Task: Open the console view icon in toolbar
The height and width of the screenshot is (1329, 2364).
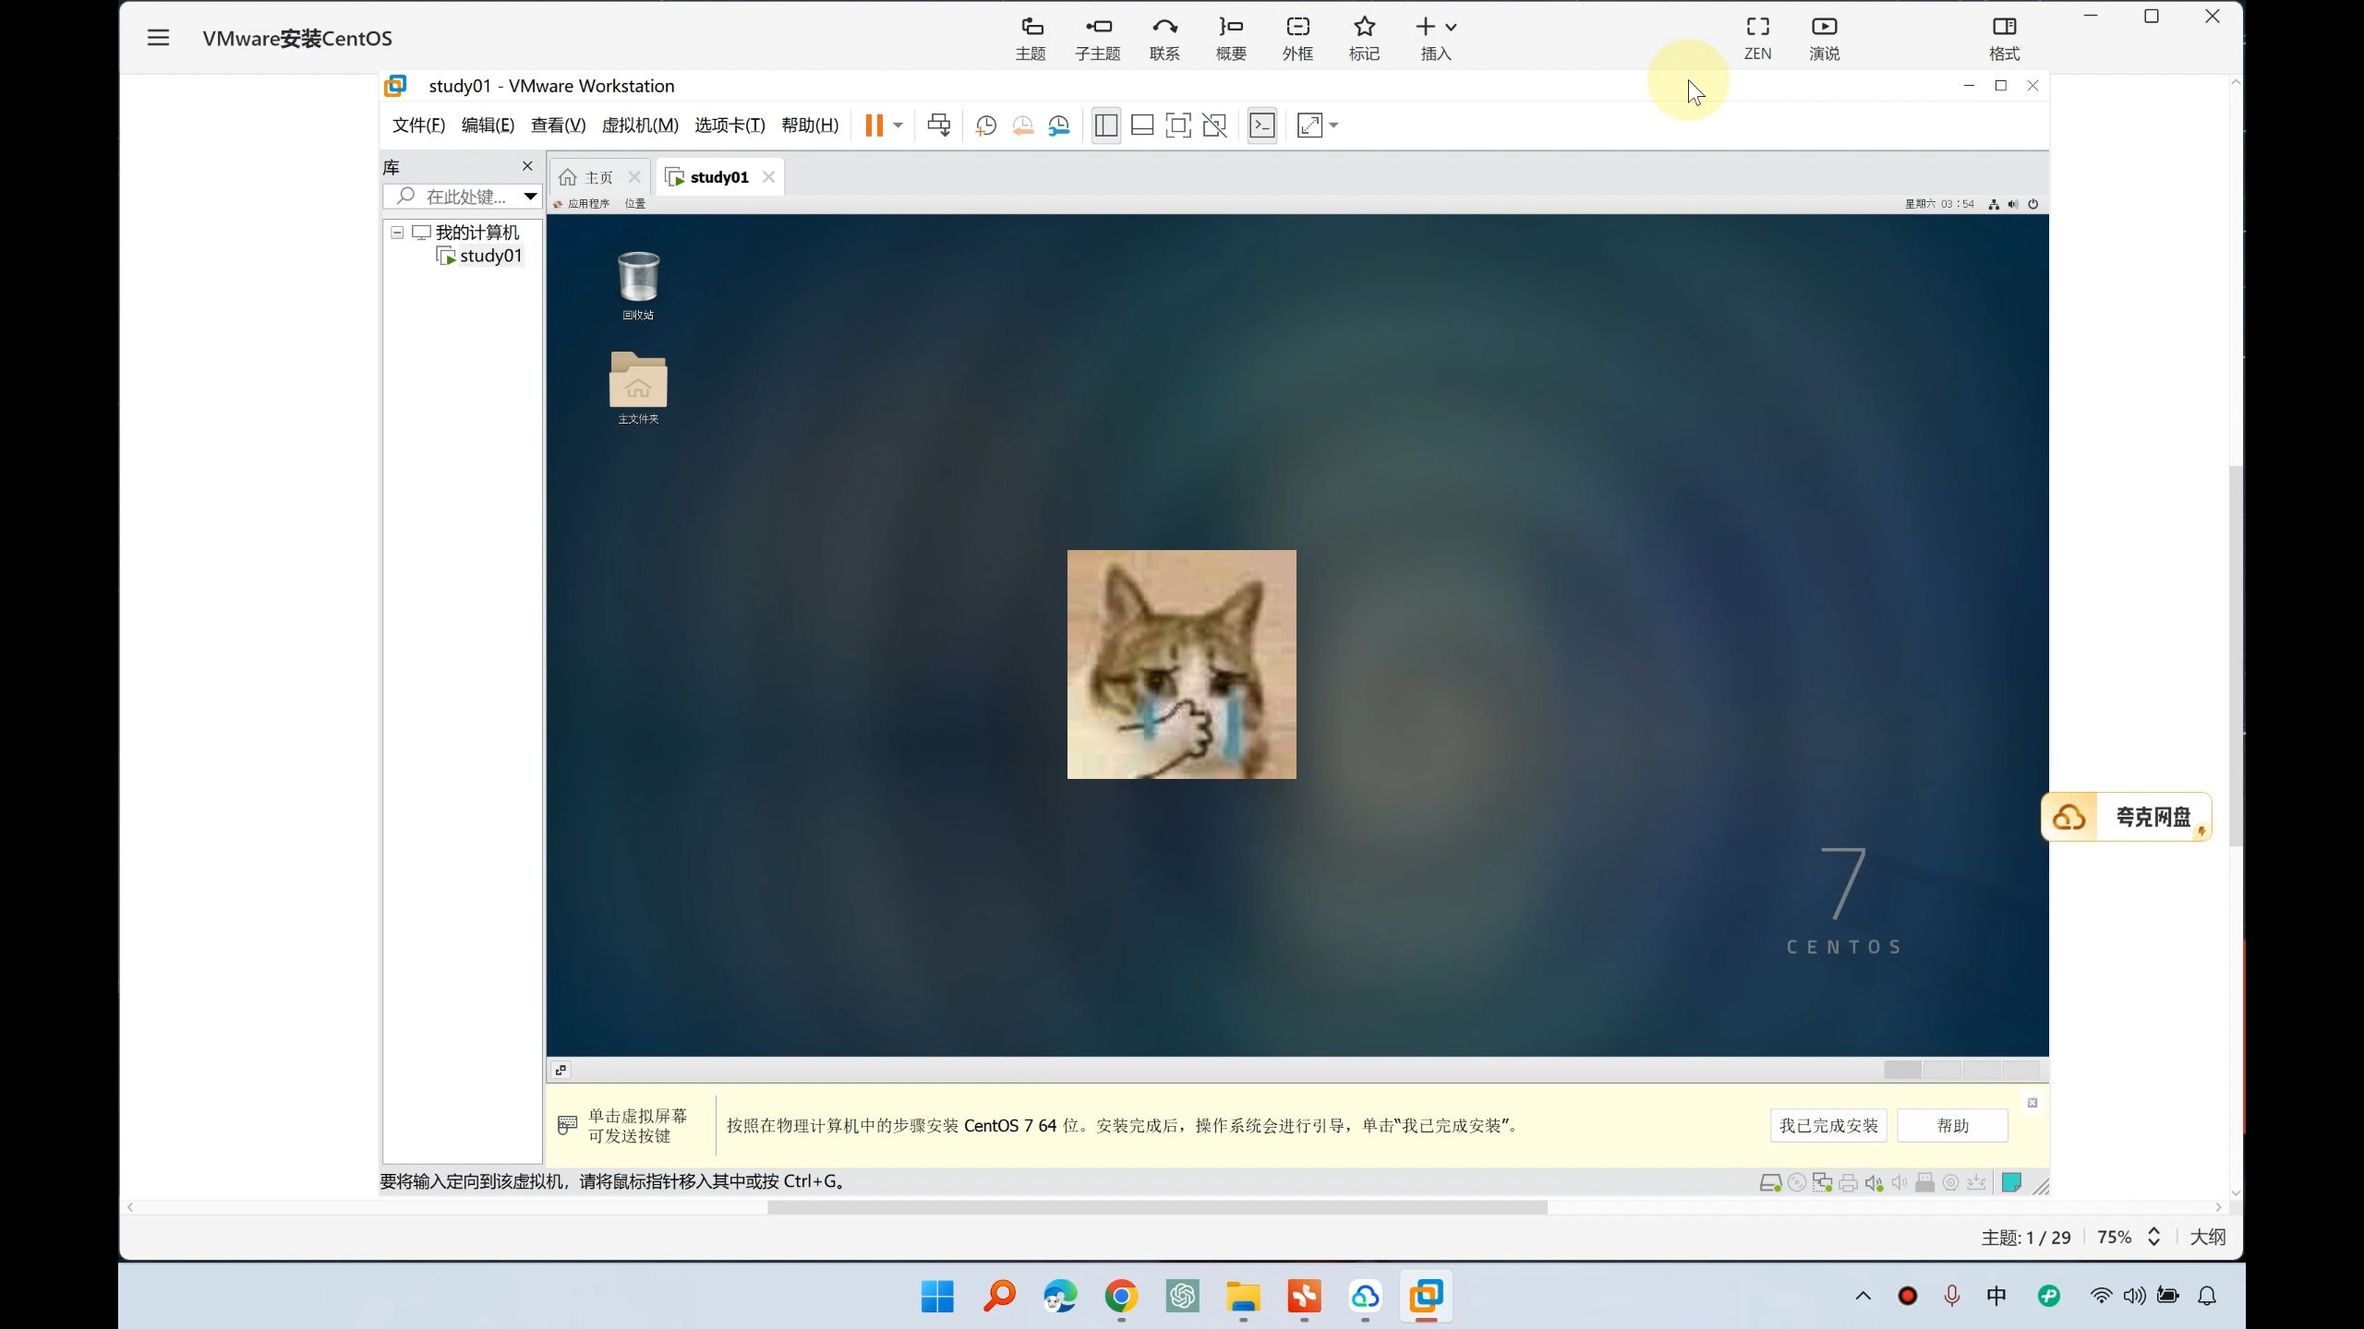Action: [1262, 126]
